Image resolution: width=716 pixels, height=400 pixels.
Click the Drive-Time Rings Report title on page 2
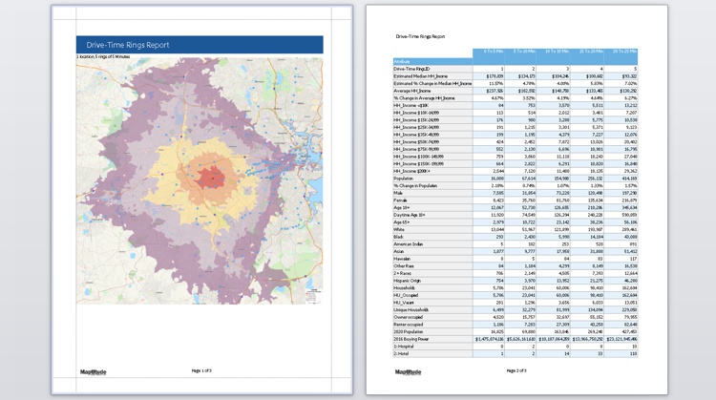point(419,35)
